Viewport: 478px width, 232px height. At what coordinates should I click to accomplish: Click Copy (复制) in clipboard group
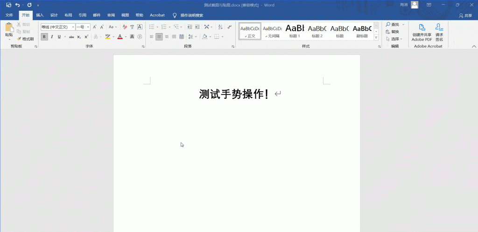[x=23, y=32]
